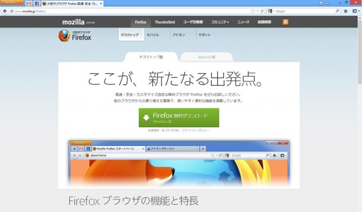Open the orange Firefox application menu

tap(12, 2)
